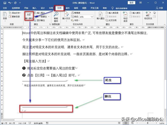Open the customize quick access toolbar dropdown

[20, 3]
